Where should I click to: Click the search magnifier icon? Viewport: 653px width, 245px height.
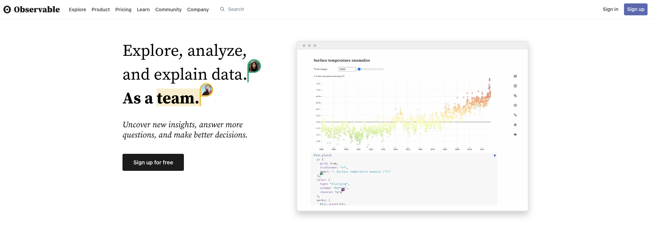222,9
